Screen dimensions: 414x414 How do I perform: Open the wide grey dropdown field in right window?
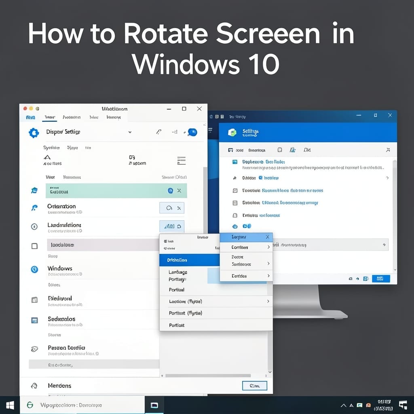[x=331, y=245]
